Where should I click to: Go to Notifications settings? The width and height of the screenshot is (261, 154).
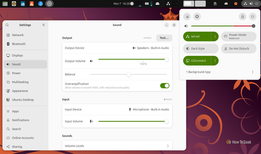(x=25, y=120)
